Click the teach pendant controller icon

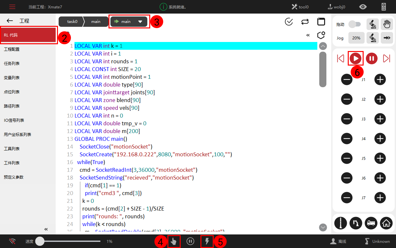click(384, 7)
